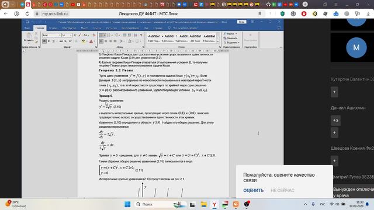Toggle justified text alignment
The image size is (374, 210).
click(x=115, y=41)
